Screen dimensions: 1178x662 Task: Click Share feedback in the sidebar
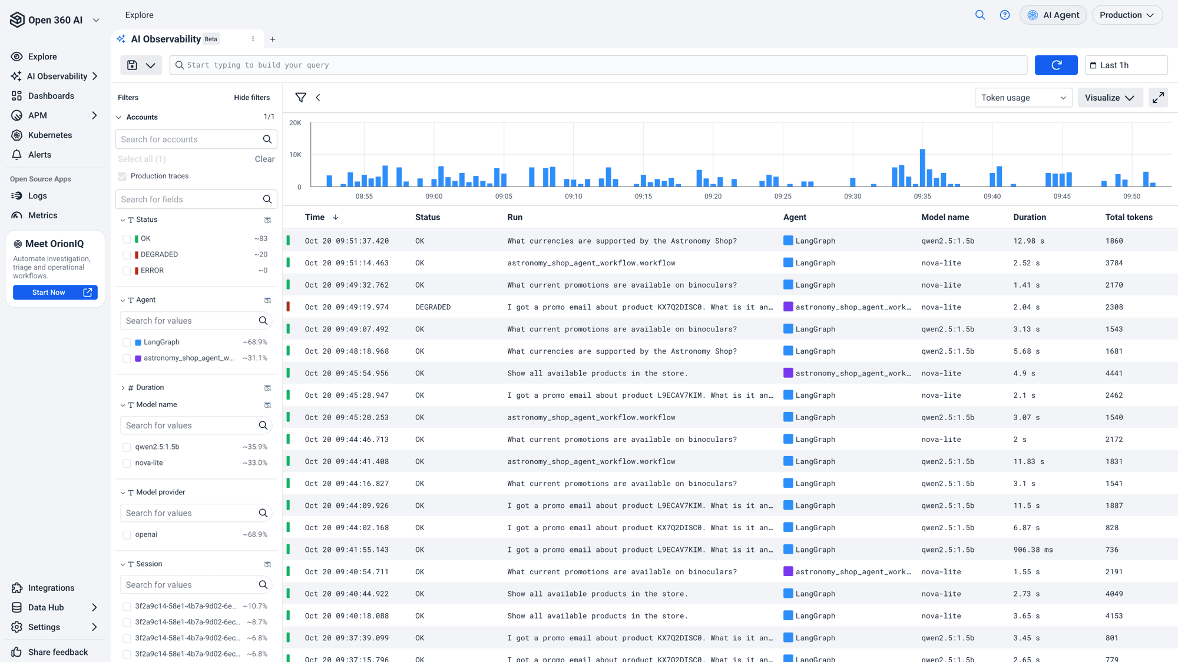click(58, 652)
